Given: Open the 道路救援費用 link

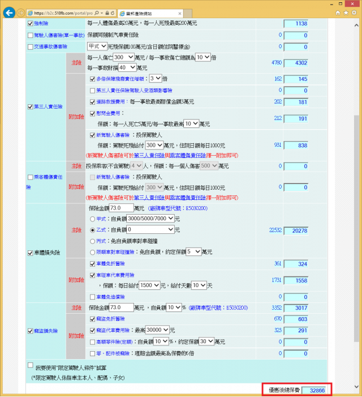Looking at the screenshot, I should (111, 102).
